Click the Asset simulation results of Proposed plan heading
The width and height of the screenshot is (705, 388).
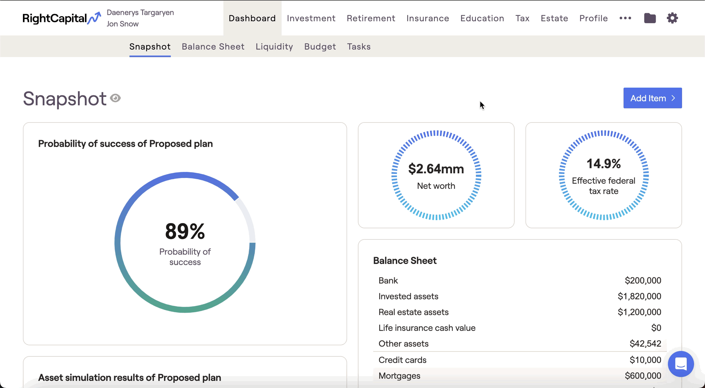[129, 377]
